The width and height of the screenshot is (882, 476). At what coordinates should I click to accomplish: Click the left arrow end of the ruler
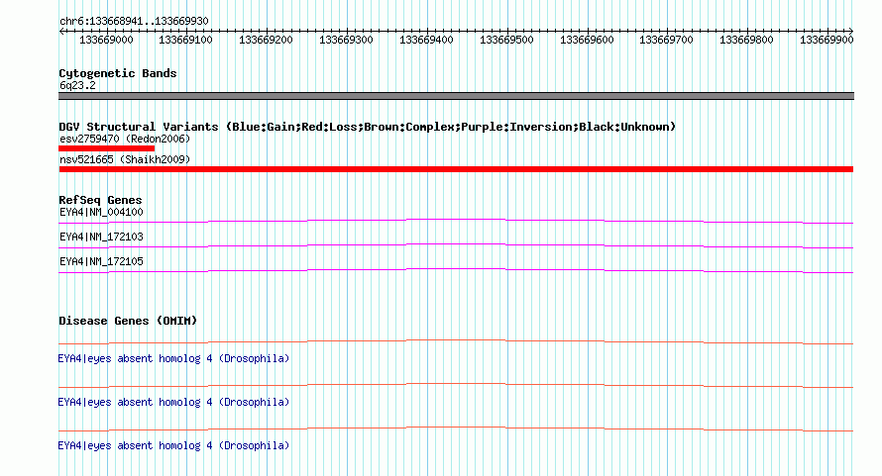pyautogui.click(x=61, y=32)
